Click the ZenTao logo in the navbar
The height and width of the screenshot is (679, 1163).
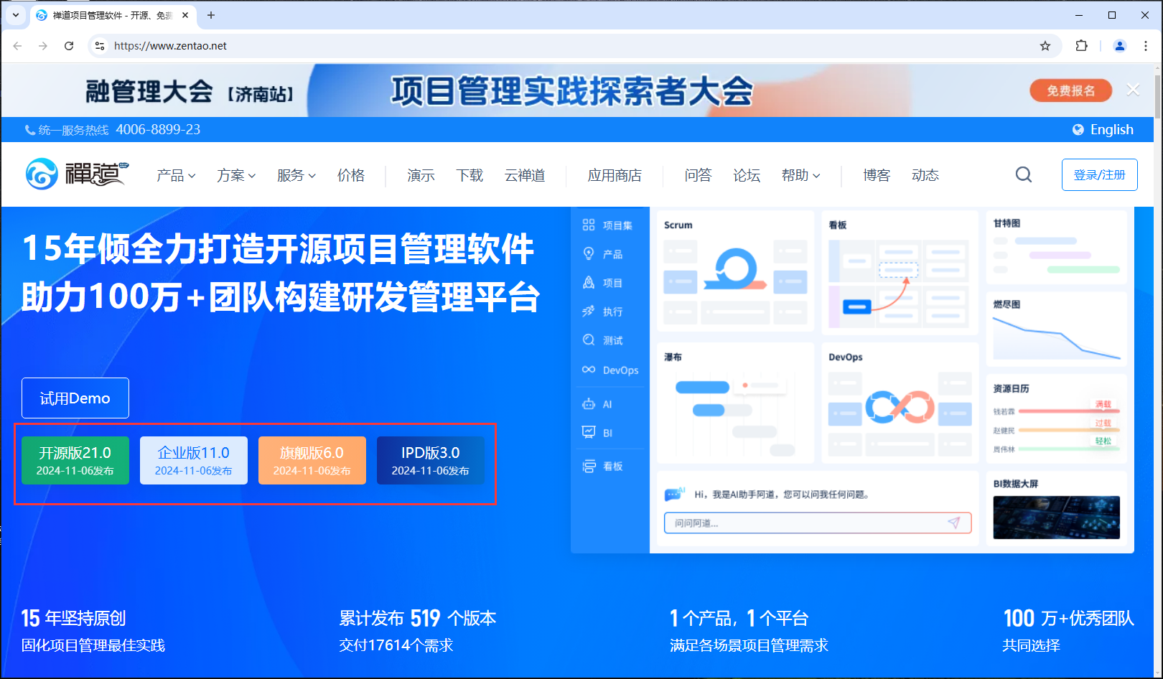pos(77,174)
